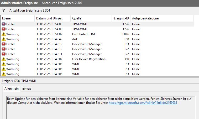
Task: Click warning icon of User Device Registration row
Action: [4, 59]
